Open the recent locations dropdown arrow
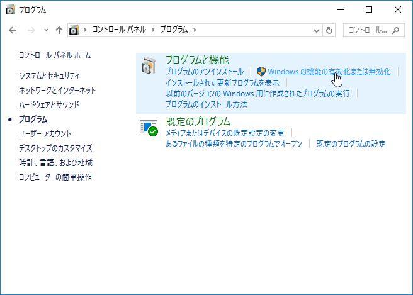Image resolution: width=413 pixels, height=295 pixels. (46, 30)
